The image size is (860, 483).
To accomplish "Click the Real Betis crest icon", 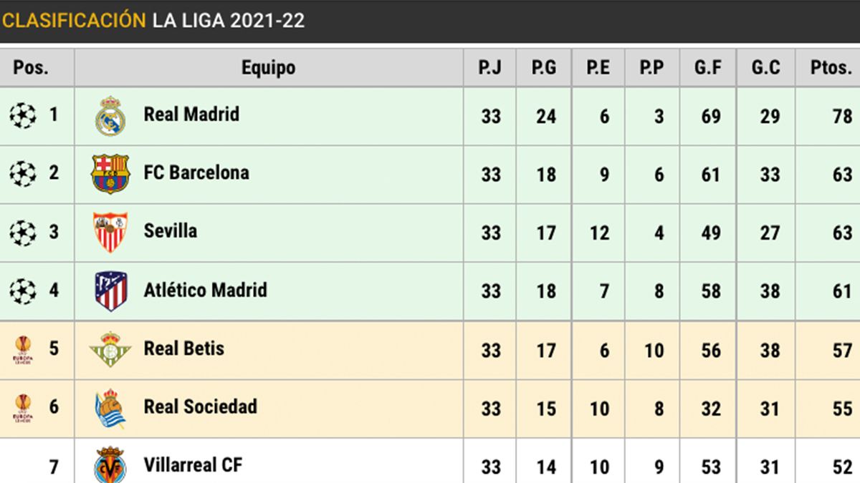I will pyautogui.click(x=110, y=350).
